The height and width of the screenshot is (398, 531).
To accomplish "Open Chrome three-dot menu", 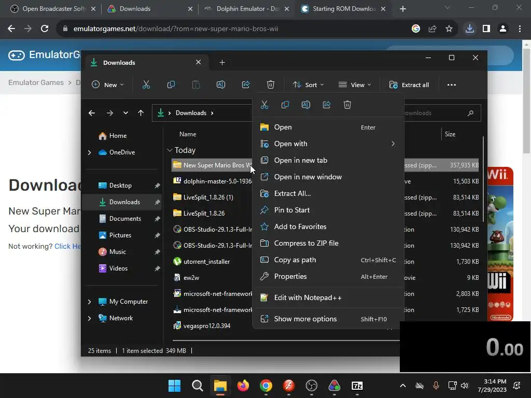I will 520,29.
